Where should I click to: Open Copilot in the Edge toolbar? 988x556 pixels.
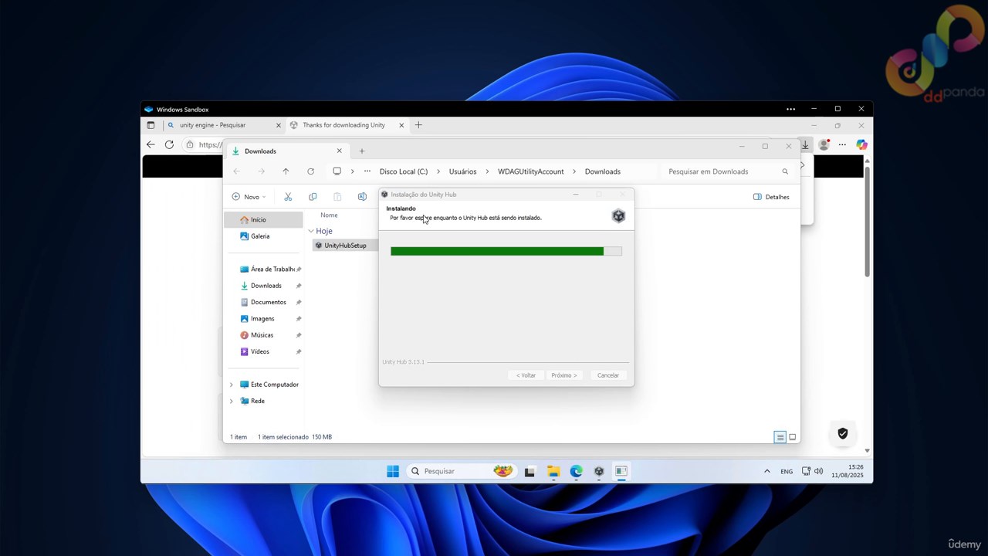click(x=861, y=144)
